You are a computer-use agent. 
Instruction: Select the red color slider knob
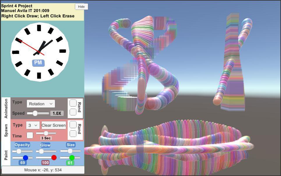pyautogui.click(x=54, y=158)
